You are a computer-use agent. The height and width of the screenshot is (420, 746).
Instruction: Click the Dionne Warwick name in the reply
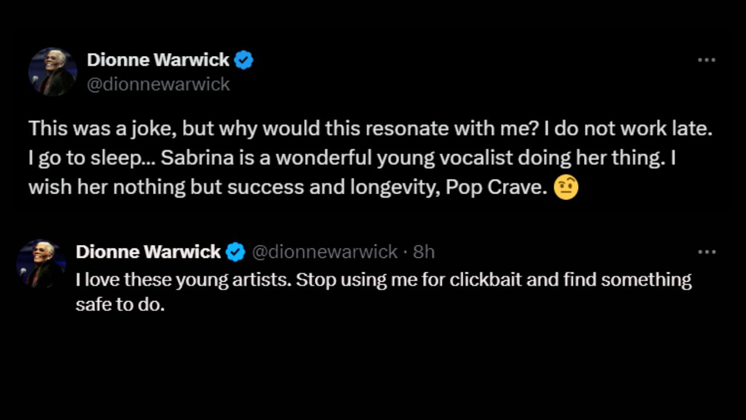click(148, 251)
